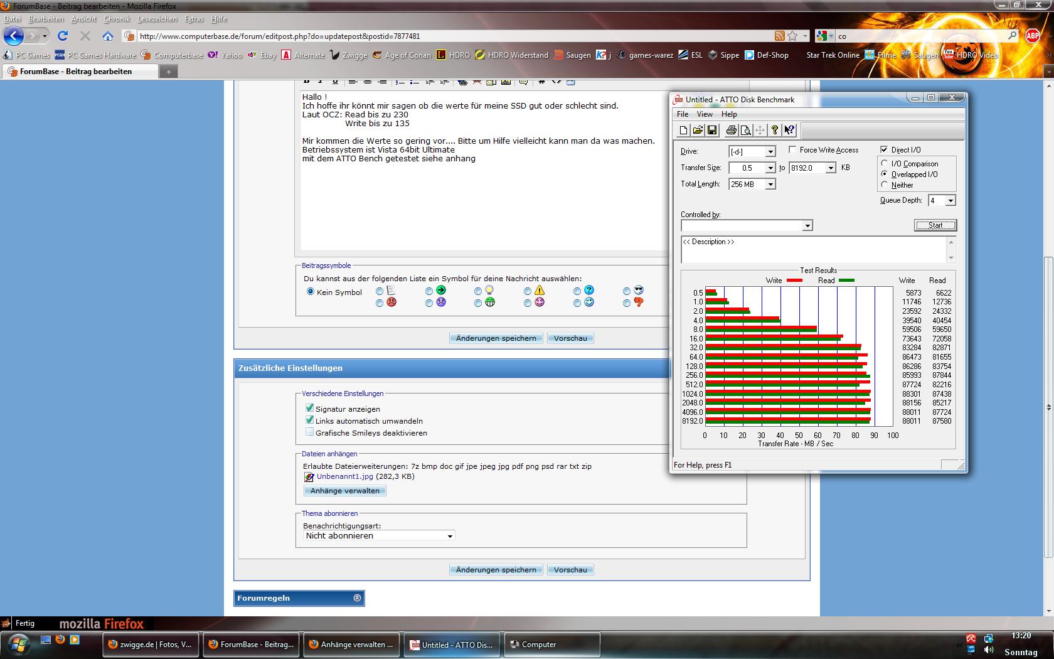Click the yellow question mark About icon

click(775, 131)
